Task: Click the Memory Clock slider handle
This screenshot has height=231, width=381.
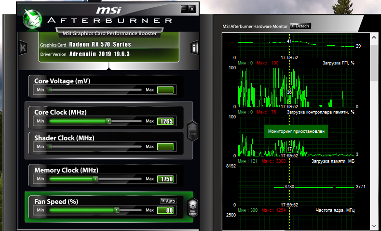Action: tap(95, 179)
